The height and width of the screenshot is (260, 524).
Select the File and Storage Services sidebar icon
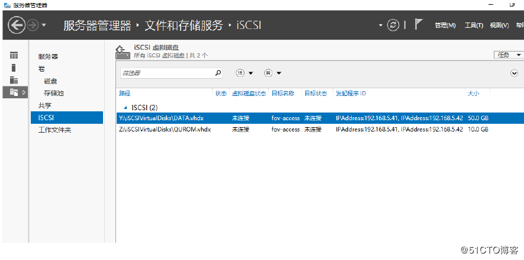coord(15,92)
